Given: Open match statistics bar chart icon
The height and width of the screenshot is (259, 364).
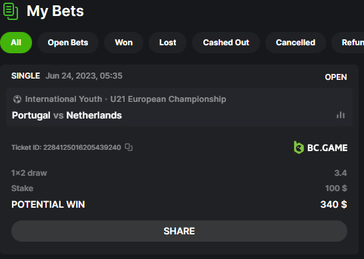Looking at the screenshot, I should coord(341,115).
